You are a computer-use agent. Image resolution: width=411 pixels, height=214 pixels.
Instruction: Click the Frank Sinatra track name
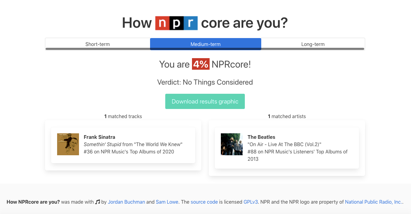point(99,137)
